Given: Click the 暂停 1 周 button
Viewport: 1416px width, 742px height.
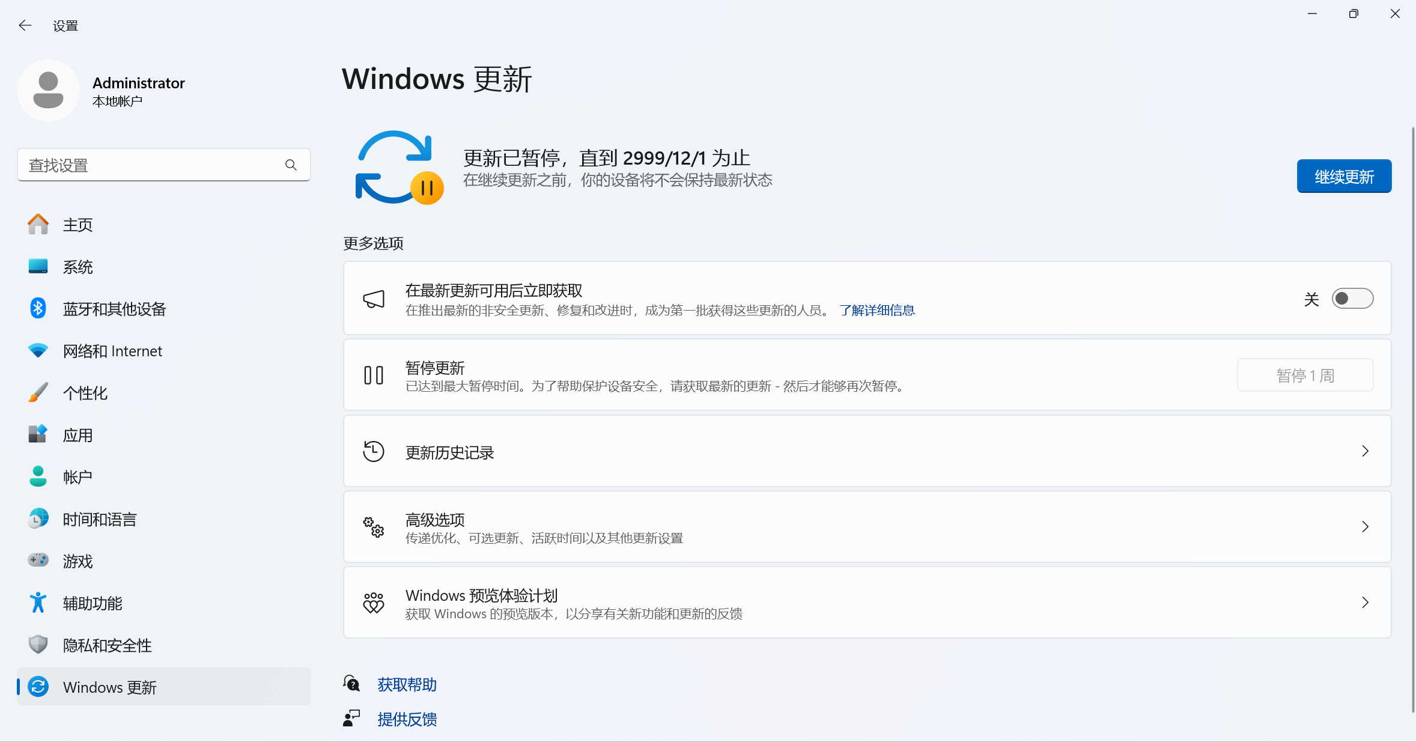Looking at the screenshot, I should coord(1305,376).
